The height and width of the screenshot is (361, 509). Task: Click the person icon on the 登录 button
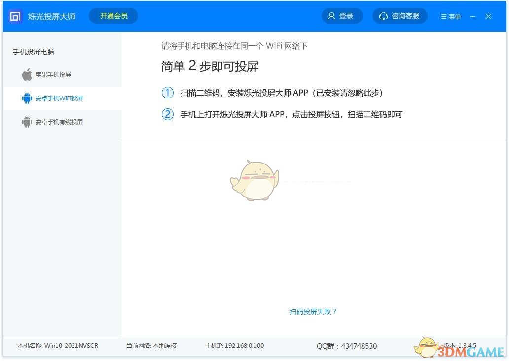(x=331, y=16)
